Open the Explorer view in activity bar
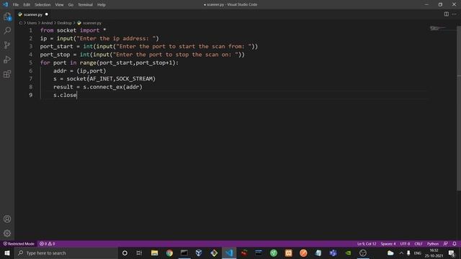Viewport: 461px width, 259px height. coord(7,17)
